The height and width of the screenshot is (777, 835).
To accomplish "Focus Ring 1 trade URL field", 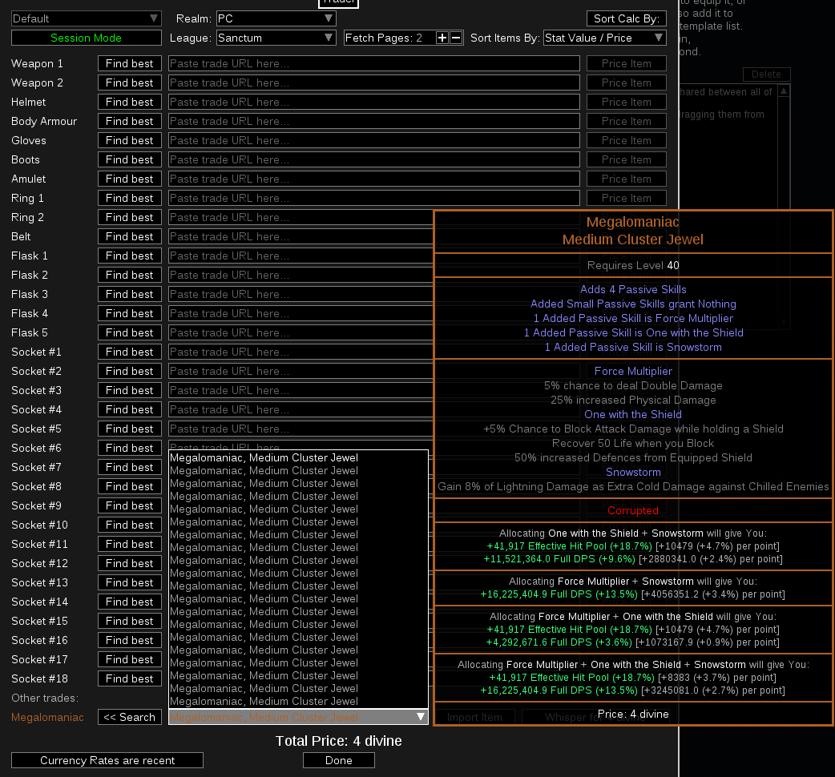I will tap(374, 197).
